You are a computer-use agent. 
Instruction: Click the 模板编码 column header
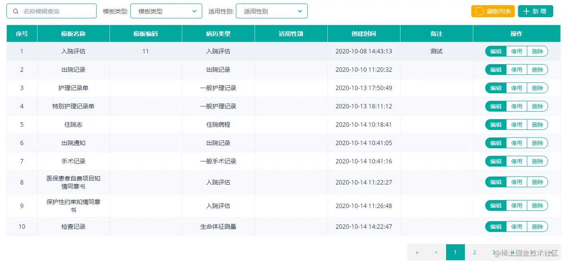point(146,34)
